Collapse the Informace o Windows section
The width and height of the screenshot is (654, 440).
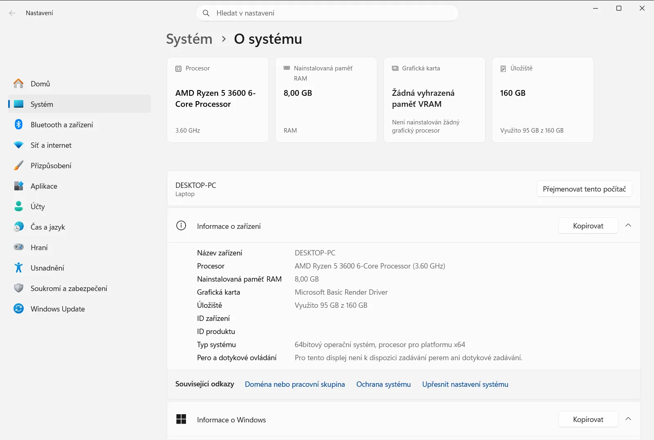point(628,419)
